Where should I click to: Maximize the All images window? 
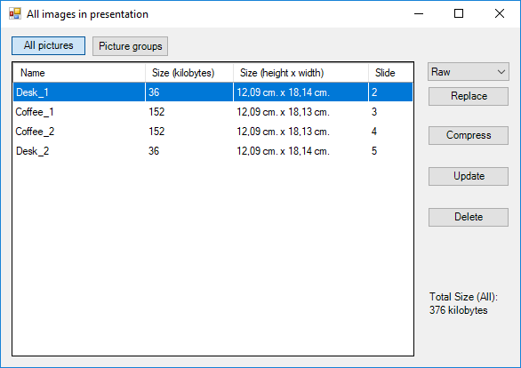[459, 13]
